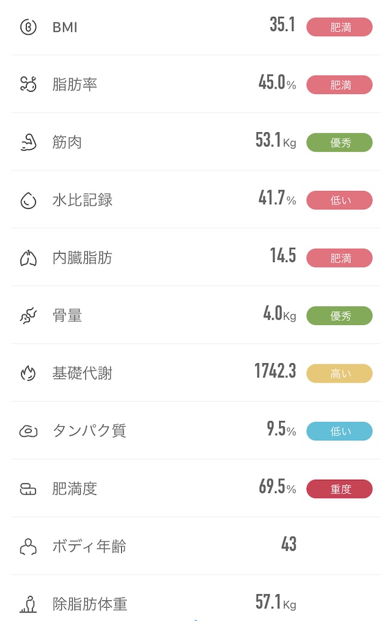Click the ボディ年齢 person icon
The height and width of the screenshot is (621, 392).
(x=27, y=546)
